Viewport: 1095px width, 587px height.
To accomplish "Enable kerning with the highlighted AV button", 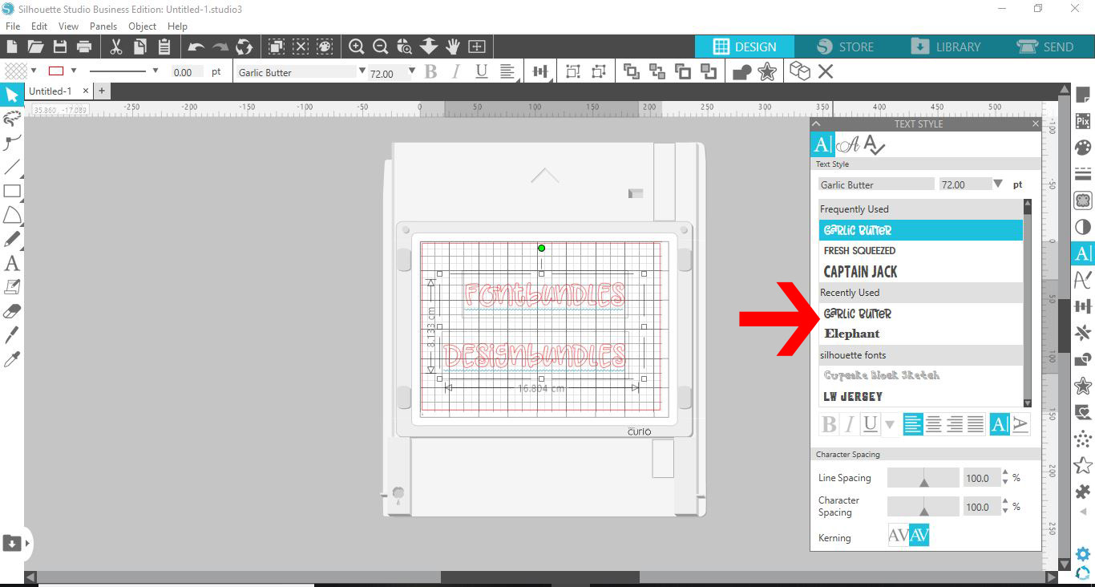I will click(x=919, y=536).
